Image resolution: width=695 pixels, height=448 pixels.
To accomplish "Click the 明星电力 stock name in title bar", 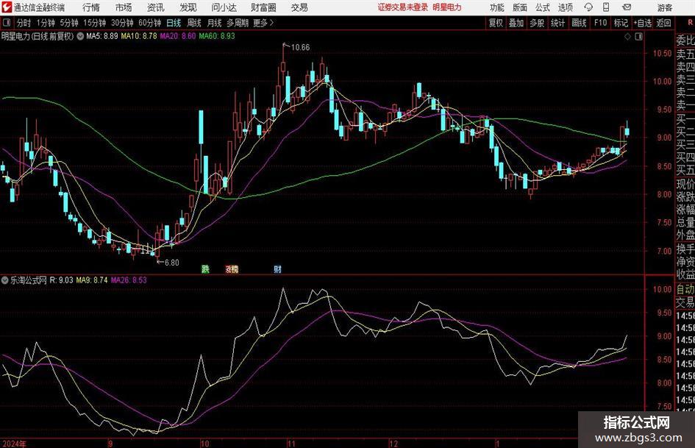I will (447, 7).
